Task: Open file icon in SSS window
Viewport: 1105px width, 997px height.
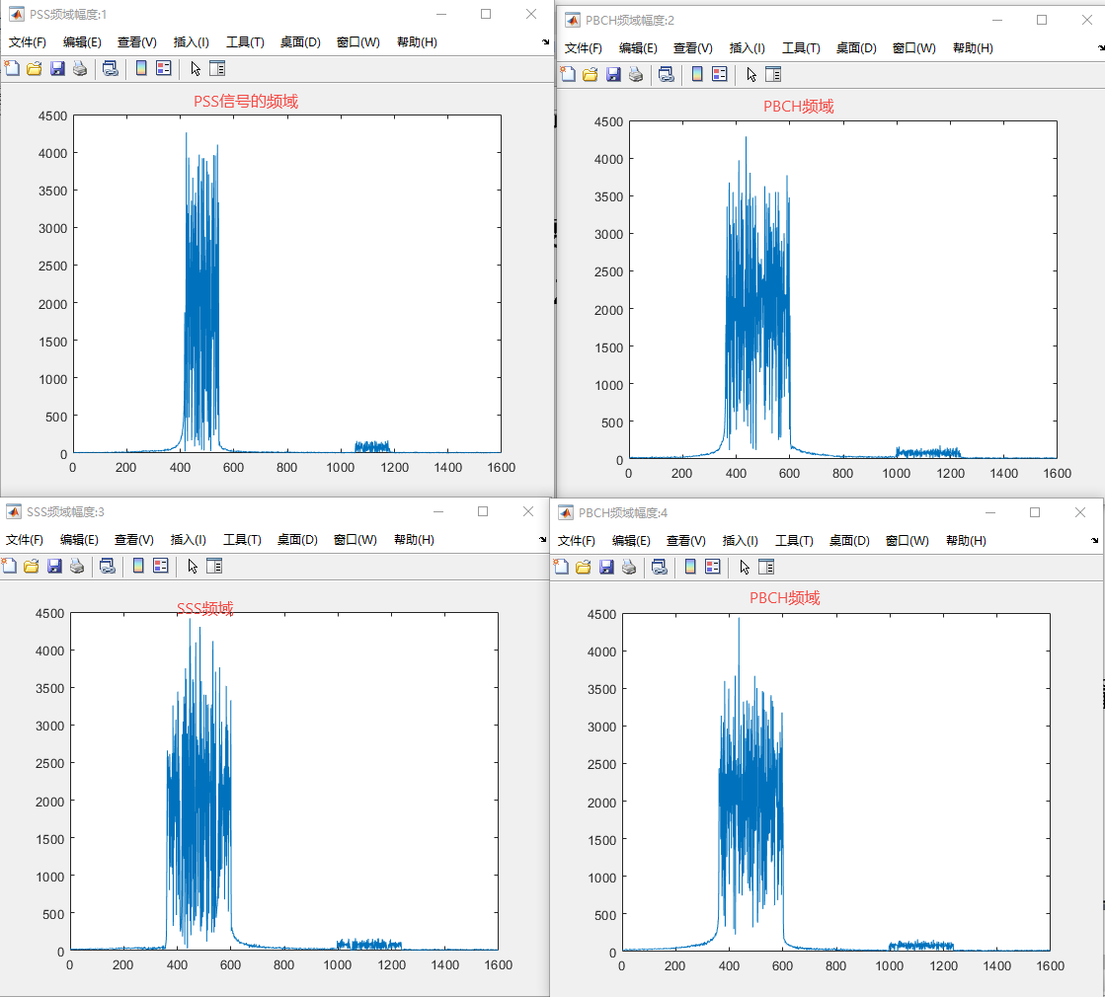Action: tap(31, 566)
